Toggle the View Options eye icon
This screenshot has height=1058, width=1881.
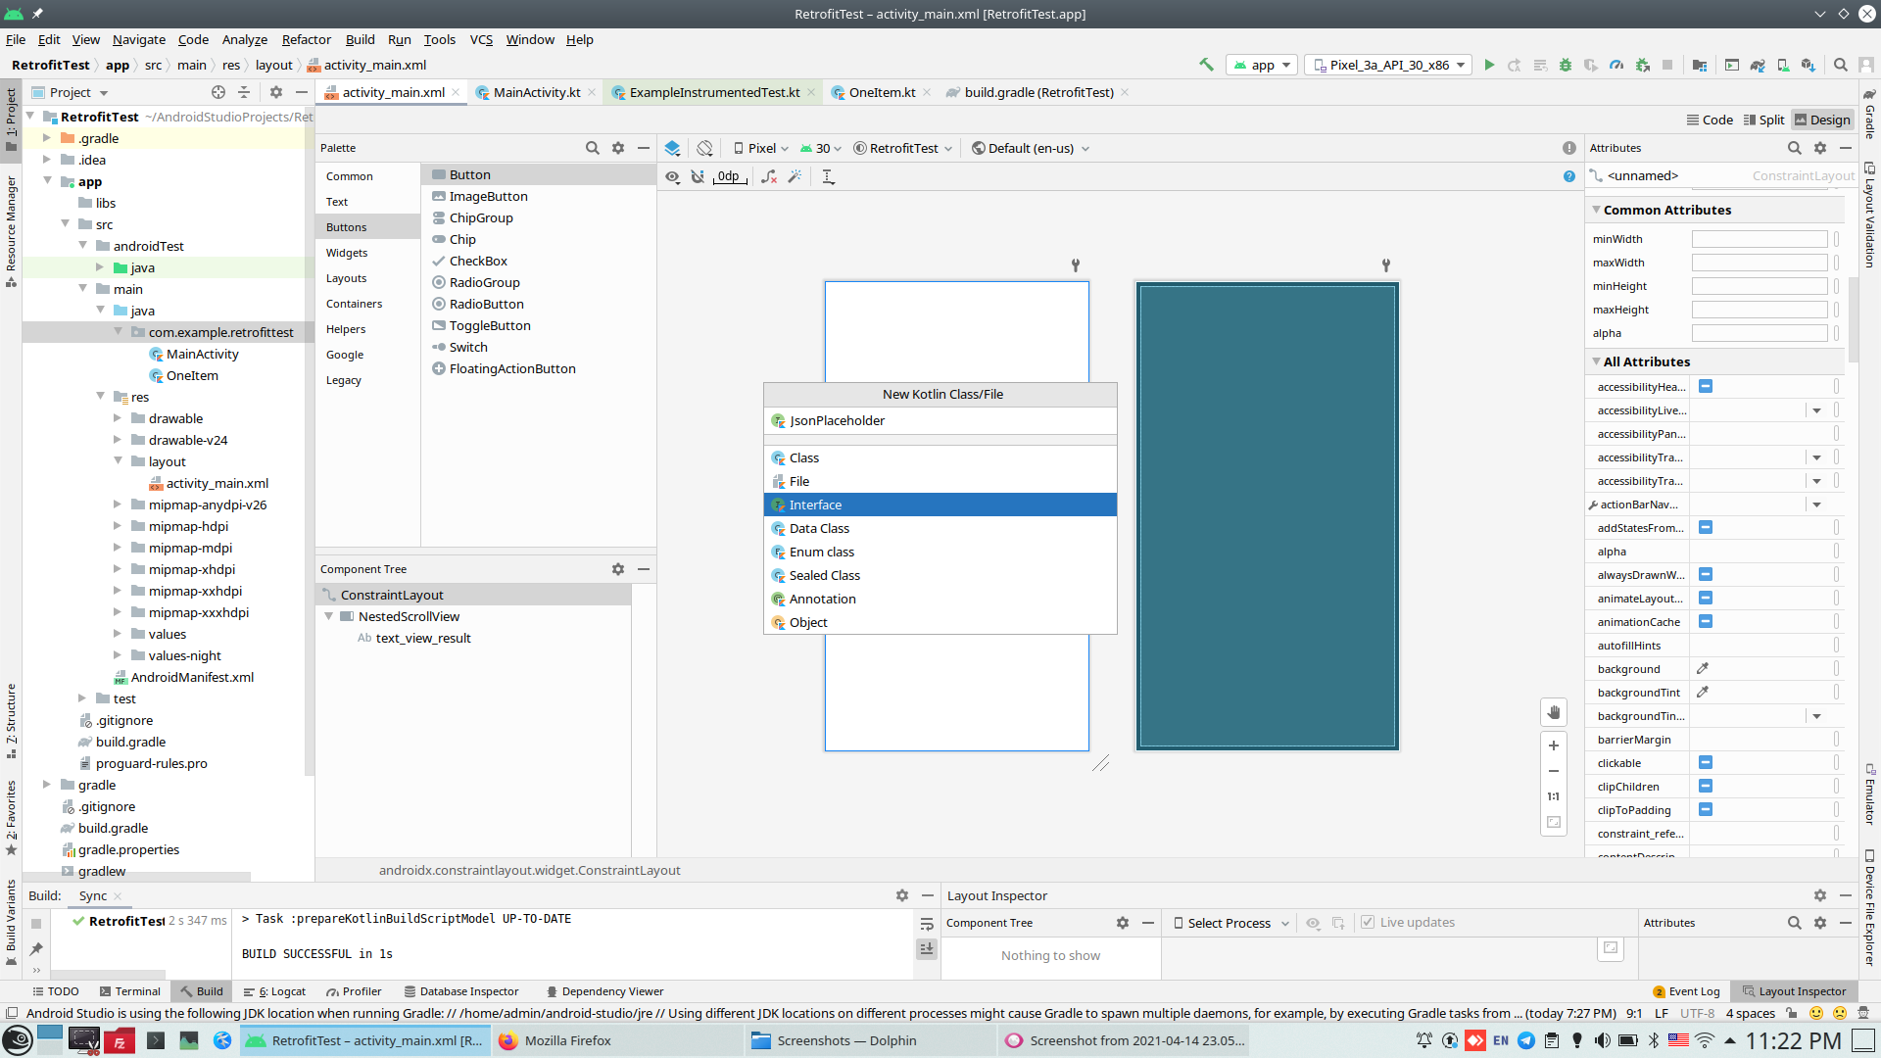click(672, 176)
